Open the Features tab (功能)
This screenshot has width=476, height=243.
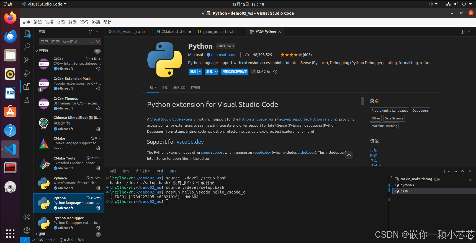pos(164,87)
